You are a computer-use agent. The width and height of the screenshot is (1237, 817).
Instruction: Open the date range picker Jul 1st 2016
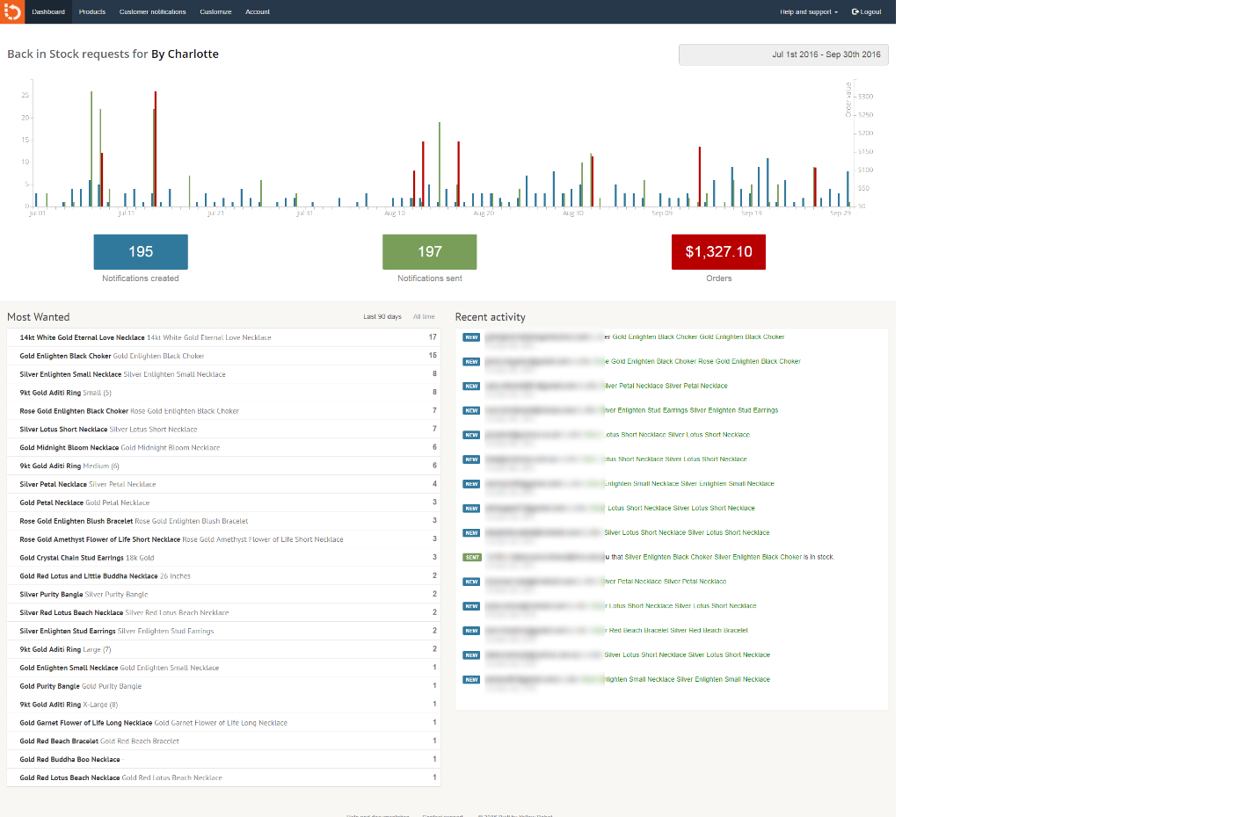(783, 54)
